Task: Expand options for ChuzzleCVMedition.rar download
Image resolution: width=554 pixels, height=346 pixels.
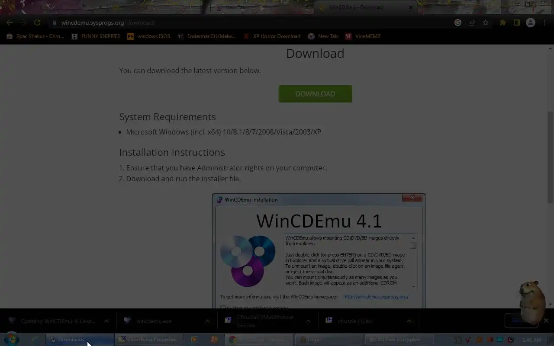Action: click(308, 321)
